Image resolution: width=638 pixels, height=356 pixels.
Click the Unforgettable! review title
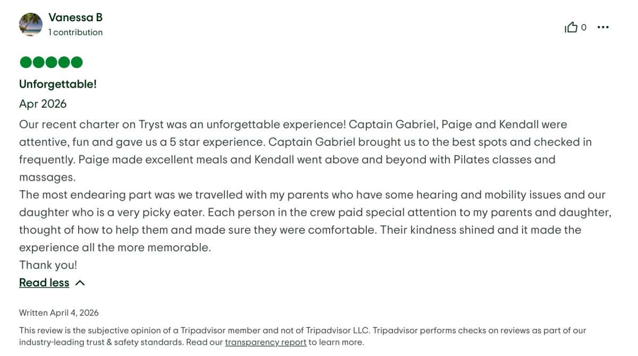tap(58, 84)
